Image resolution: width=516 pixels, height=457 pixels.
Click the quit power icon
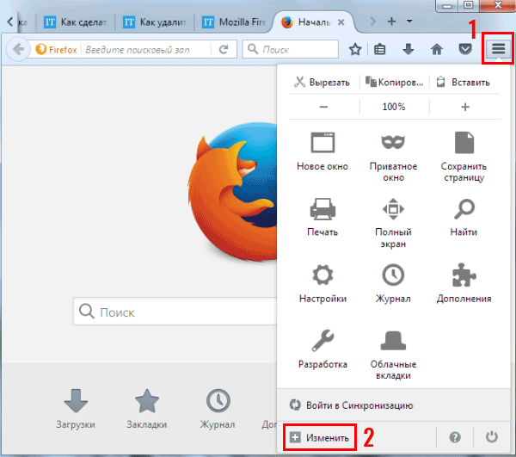[x=492, y=437]
